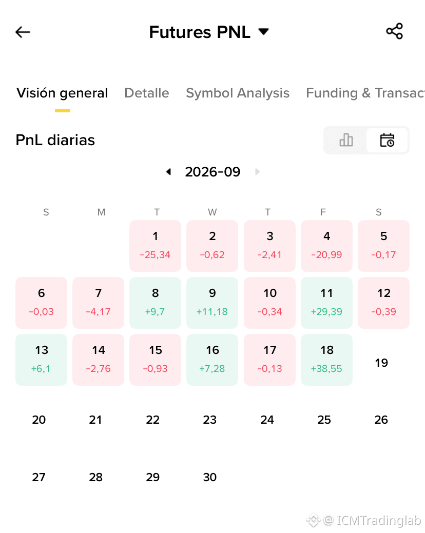Open the Futures PNL dropdown arrow

263,32
